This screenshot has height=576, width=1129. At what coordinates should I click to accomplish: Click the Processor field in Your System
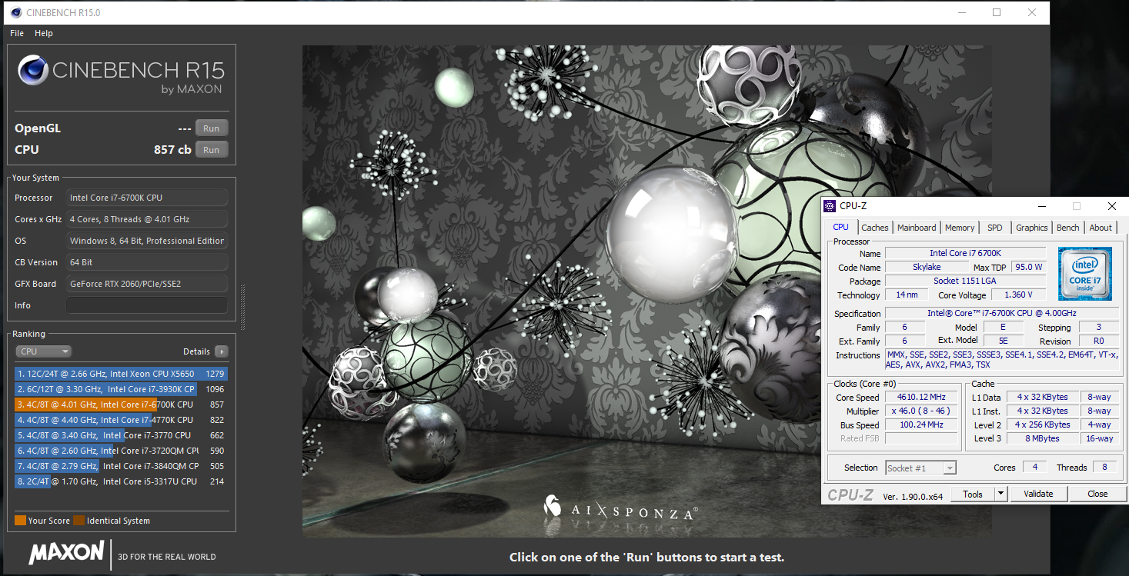point(147,198)
